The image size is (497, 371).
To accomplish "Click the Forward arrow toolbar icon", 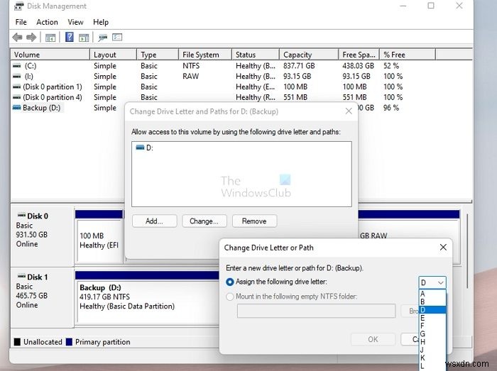I will [31, 38].
